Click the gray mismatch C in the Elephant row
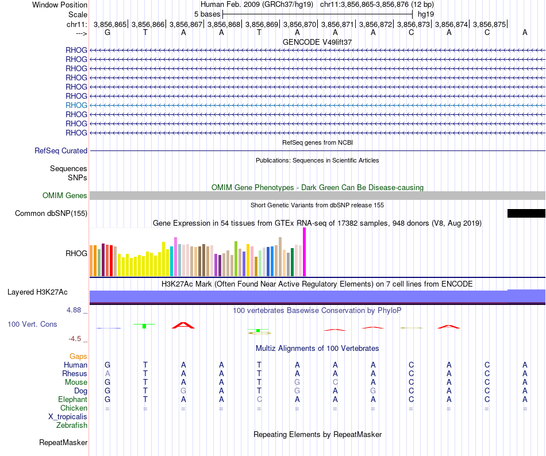 click(259, 399)
